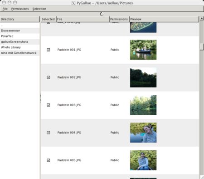
Task: Select the Doosenmoor directory
Action: click(x=19, y=31)
